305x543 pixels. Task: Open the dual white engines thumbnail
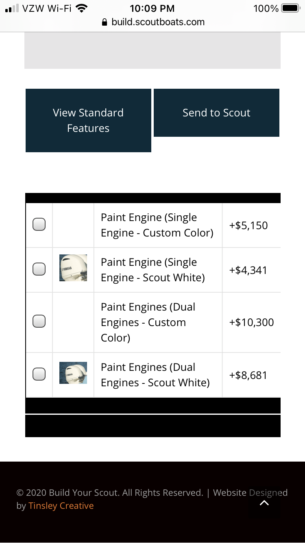point(73,373)
